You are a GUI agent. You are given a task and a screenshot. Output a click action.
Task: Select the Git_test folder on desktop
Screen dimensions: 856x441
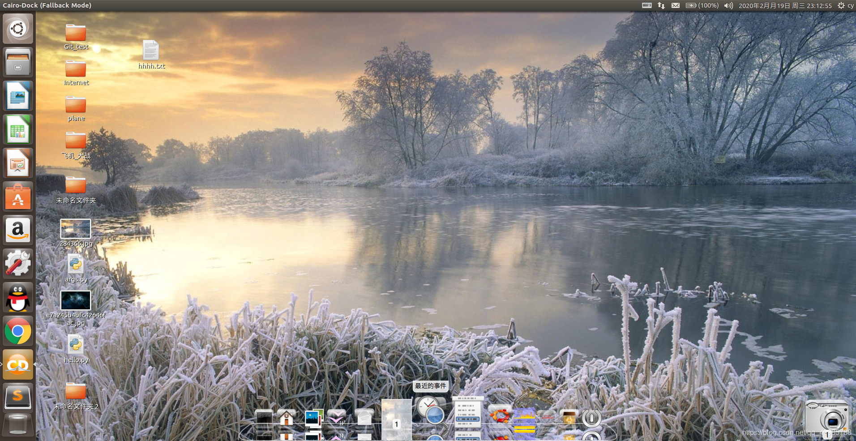pyautogui.click(x=76, y=37)
